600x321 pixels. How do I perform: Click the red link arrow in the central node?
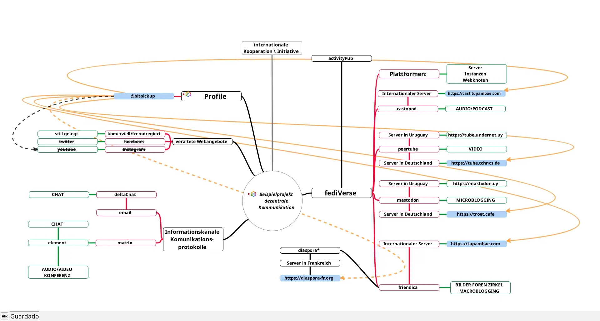point(249,194)
